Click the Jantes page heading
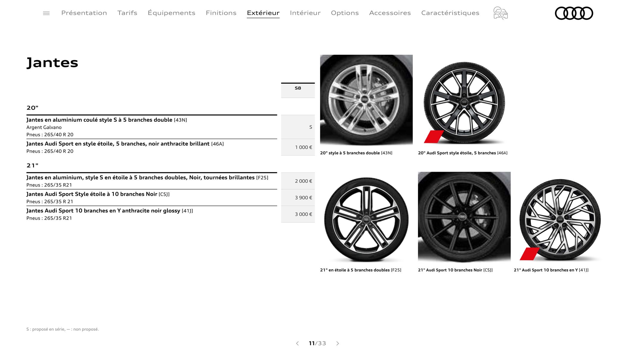 click(52, 63)
